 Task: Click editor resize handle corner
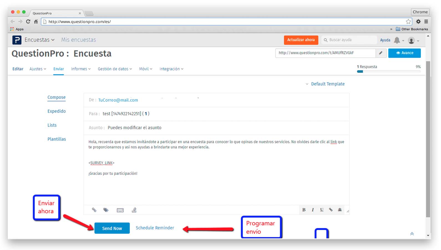coord(348,211)
